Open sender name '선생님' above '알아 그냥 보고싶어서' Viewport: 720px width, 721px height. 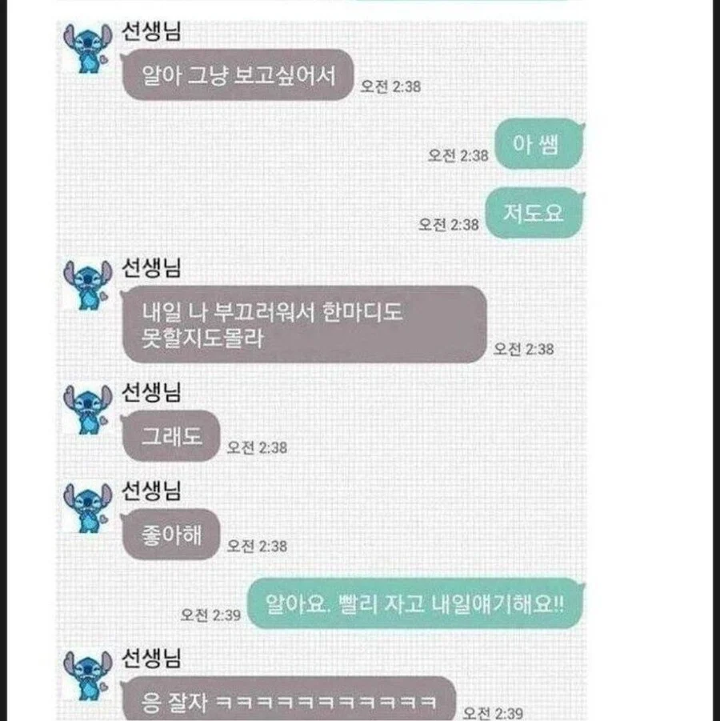[151, 31]
